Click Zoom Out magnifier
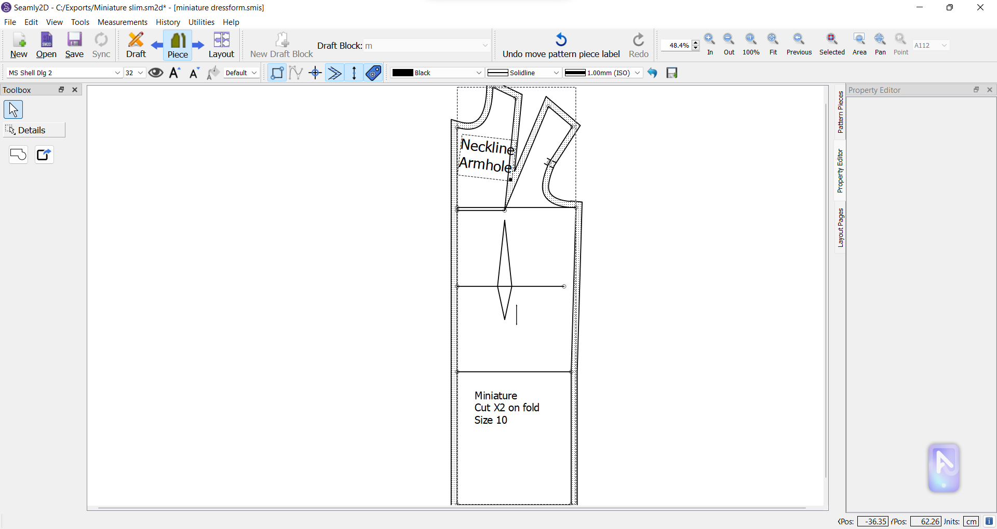Viewport: 997px width, 529px height. tap(729, 44)
